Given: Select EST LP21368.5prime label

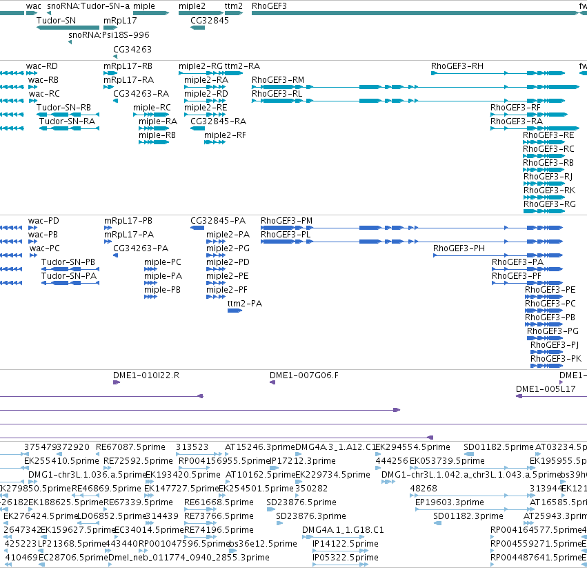Looking at the screenshot, I should [72, 544].
